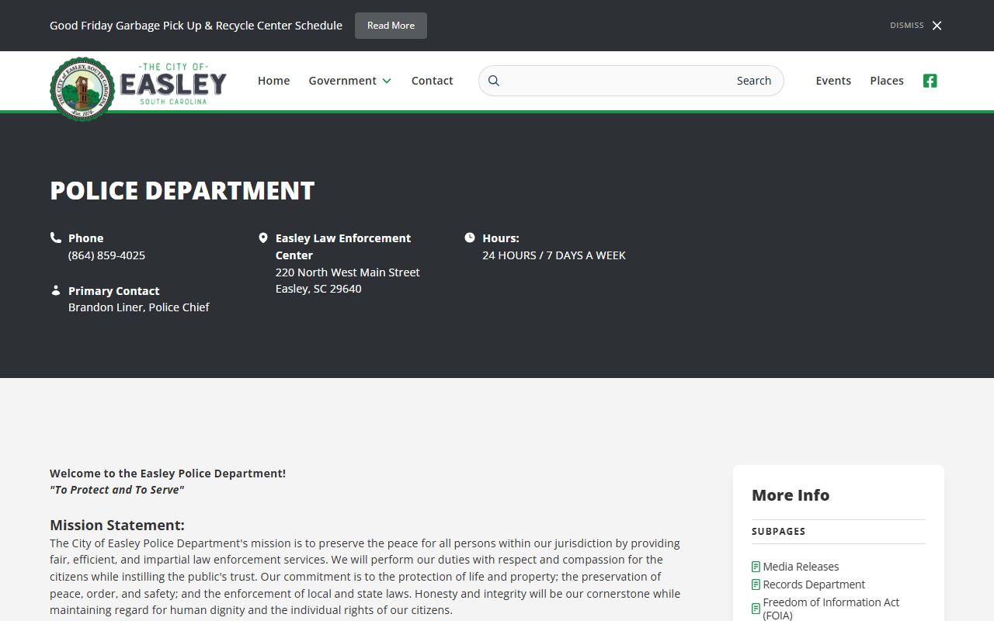Click the SUBPAGES section label
Viewport: 994px width, 621px height.
click(778, 532)
